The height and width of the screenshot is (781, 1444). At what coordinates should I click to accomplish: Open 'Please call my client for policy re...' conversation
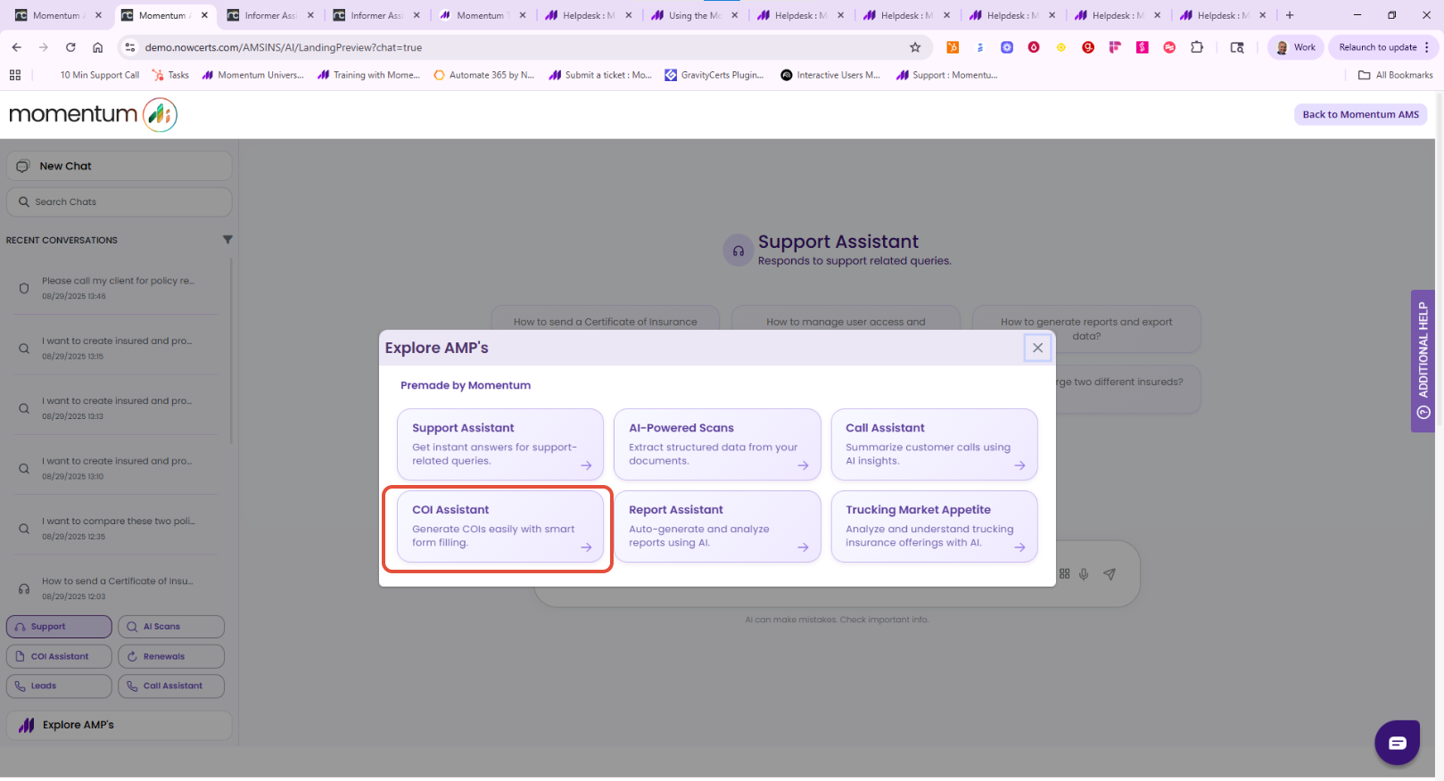coord(116,287)
